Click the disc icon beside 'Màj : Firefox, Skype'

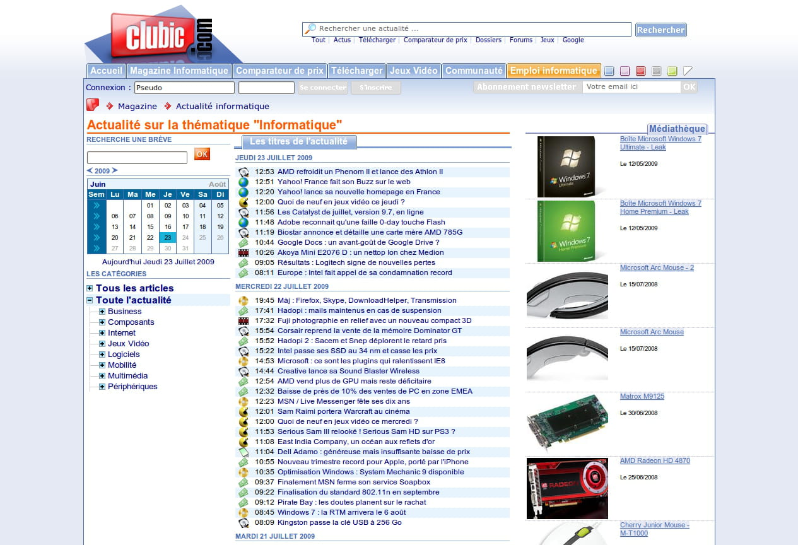point(244,300)
